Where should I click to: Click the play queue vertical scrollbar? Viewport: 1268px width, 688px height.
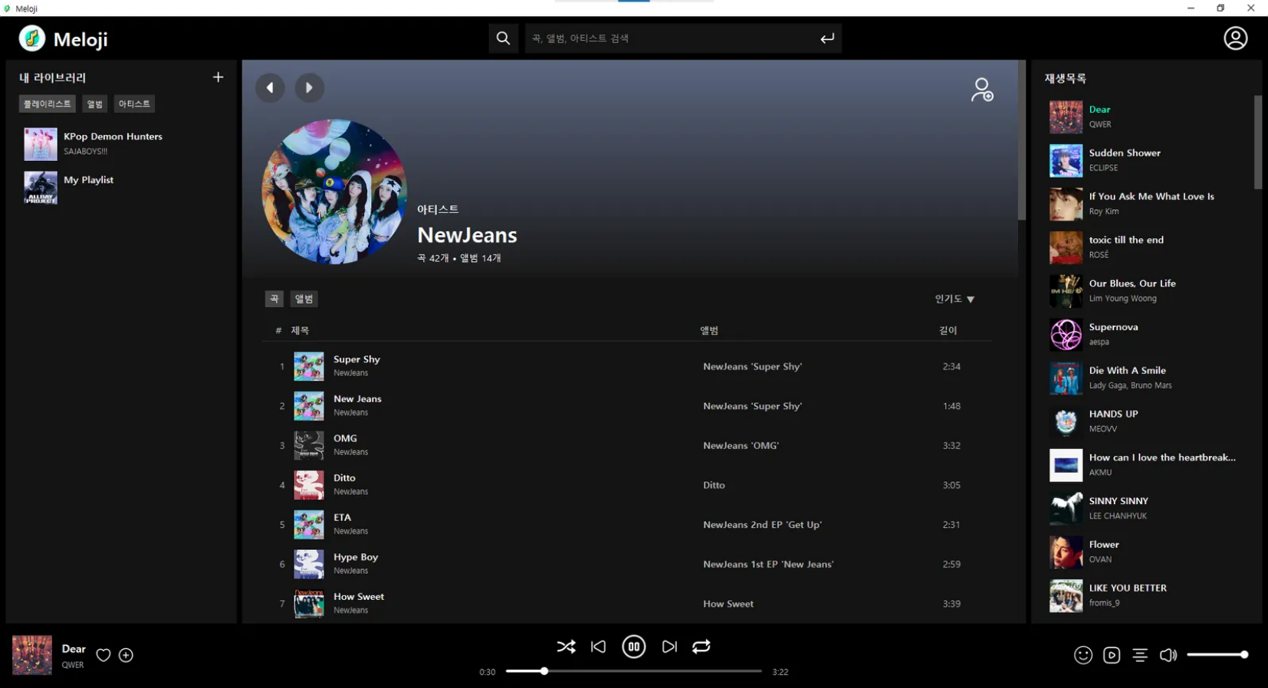pyautogui.click(x=1257, y=142)
